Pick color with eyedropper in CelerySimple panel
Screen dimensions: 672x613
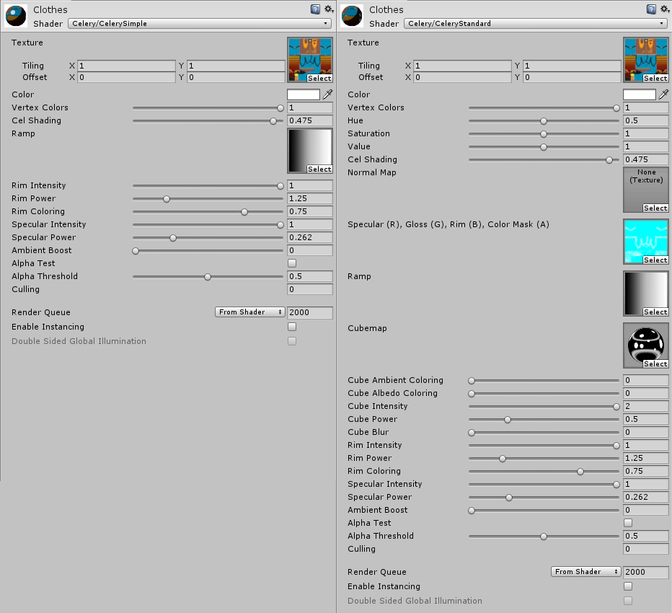tap(327, 94)
